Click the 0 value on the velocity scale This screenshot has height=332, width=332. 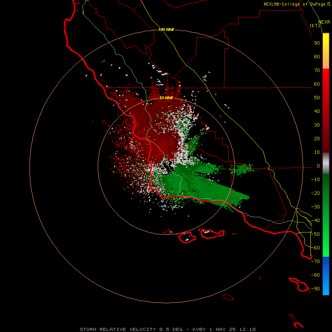[318, 166]
